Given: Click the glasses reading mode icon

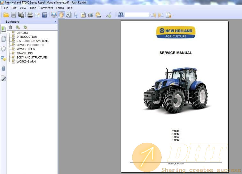Looking at the screenshot, I should click(69, 15).
